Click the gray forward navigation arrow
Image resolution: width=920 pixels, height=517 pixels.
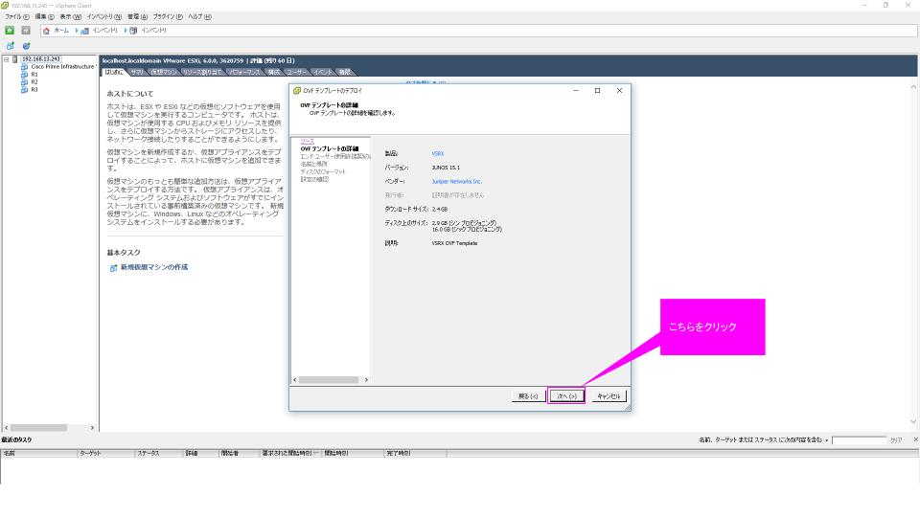(26, 30)
